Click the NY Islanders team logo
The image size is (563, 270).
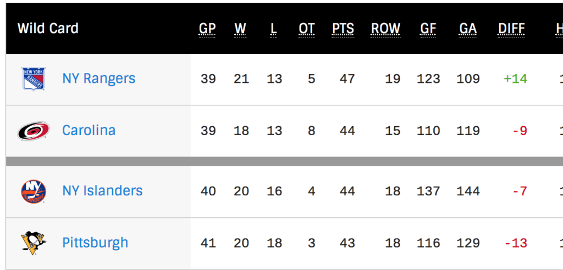pos(34,191)
